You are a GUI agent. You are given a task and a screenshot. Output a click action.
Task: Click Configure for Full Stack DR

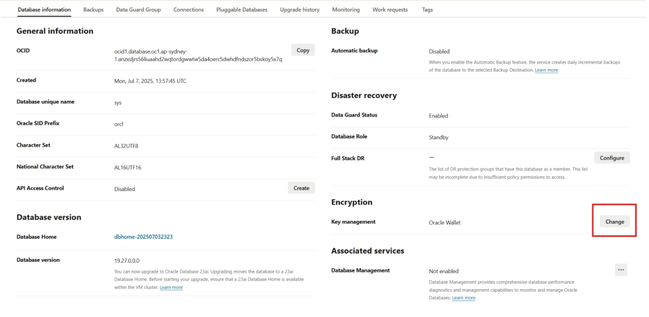click(x=612, y=158)
